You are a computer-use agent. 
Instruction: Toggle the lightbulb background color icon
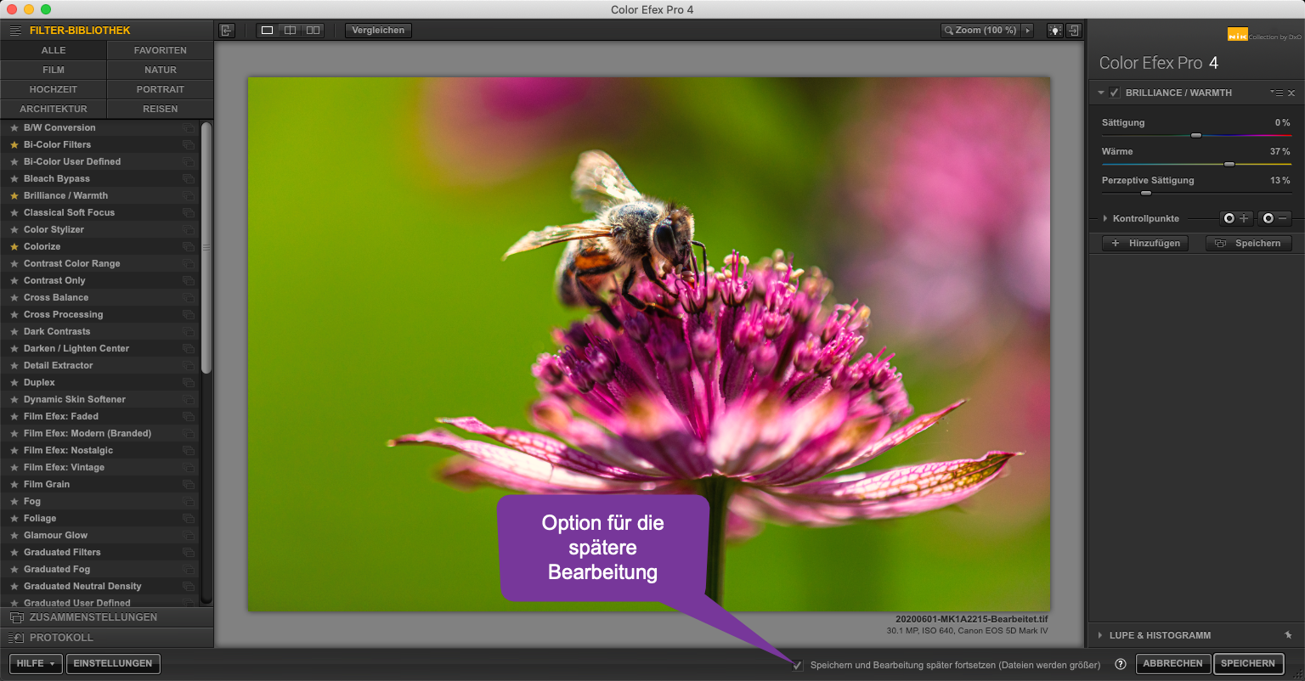tap(1054, 31)
